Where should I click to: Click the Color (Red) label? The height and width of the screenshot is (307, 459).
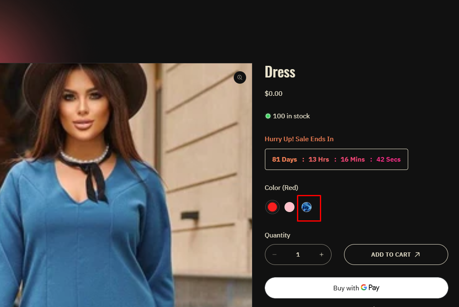281,188
